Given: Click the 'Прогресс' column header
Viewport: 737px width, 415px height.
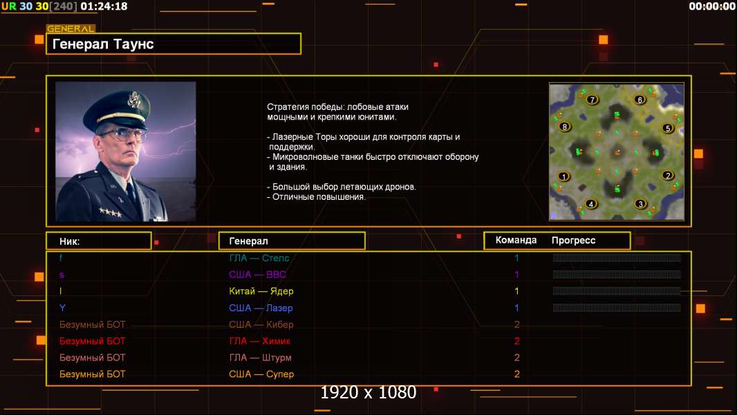Looking at the screenshot, I should (x=573, y=241).
